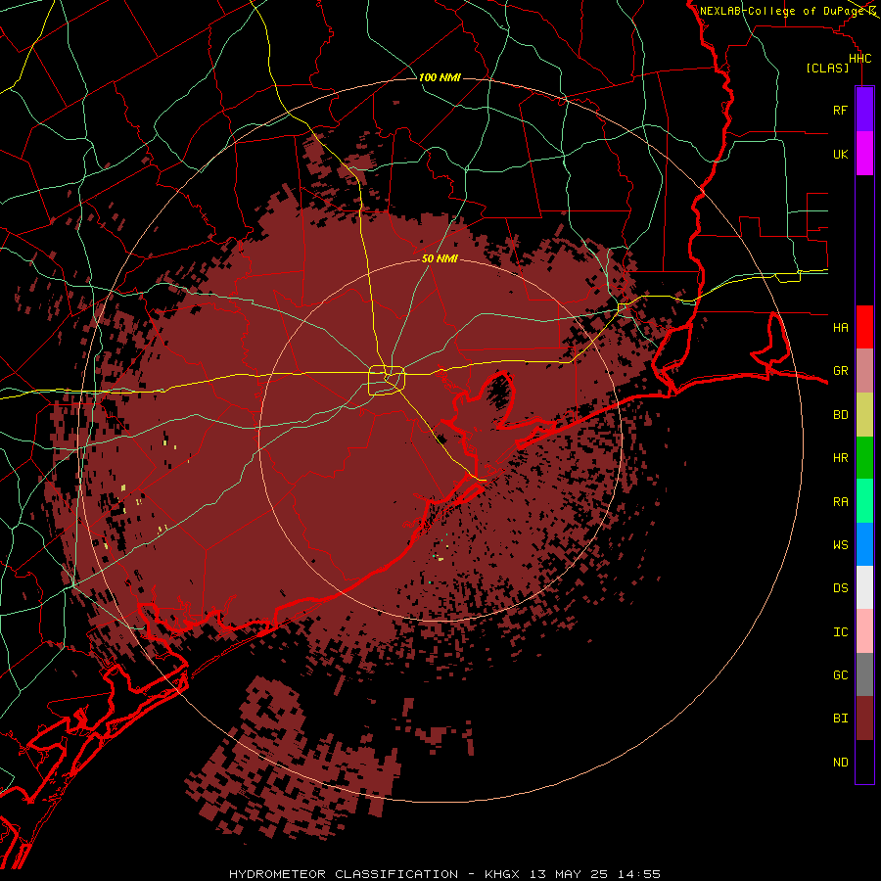Click the 'HHC' product code text
881x881 pixels.
(859, 59)
